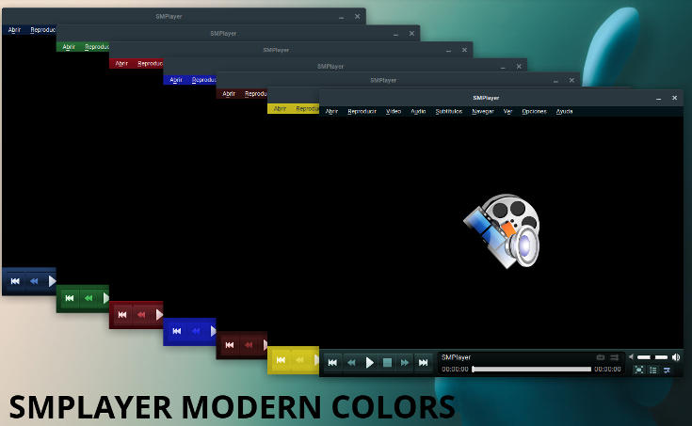
Task: Open the Video menu
Action: (x=394, y=111)
